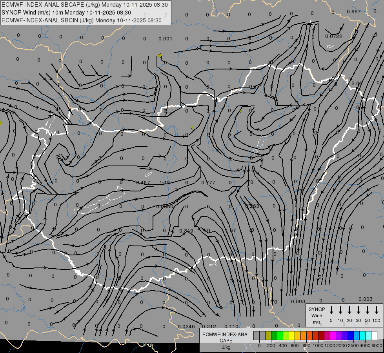Click the 4000 tick label on the CAPE scale
Image resolution: width=384 pixels, height=353 pixels.
click(x=365, y=346)
